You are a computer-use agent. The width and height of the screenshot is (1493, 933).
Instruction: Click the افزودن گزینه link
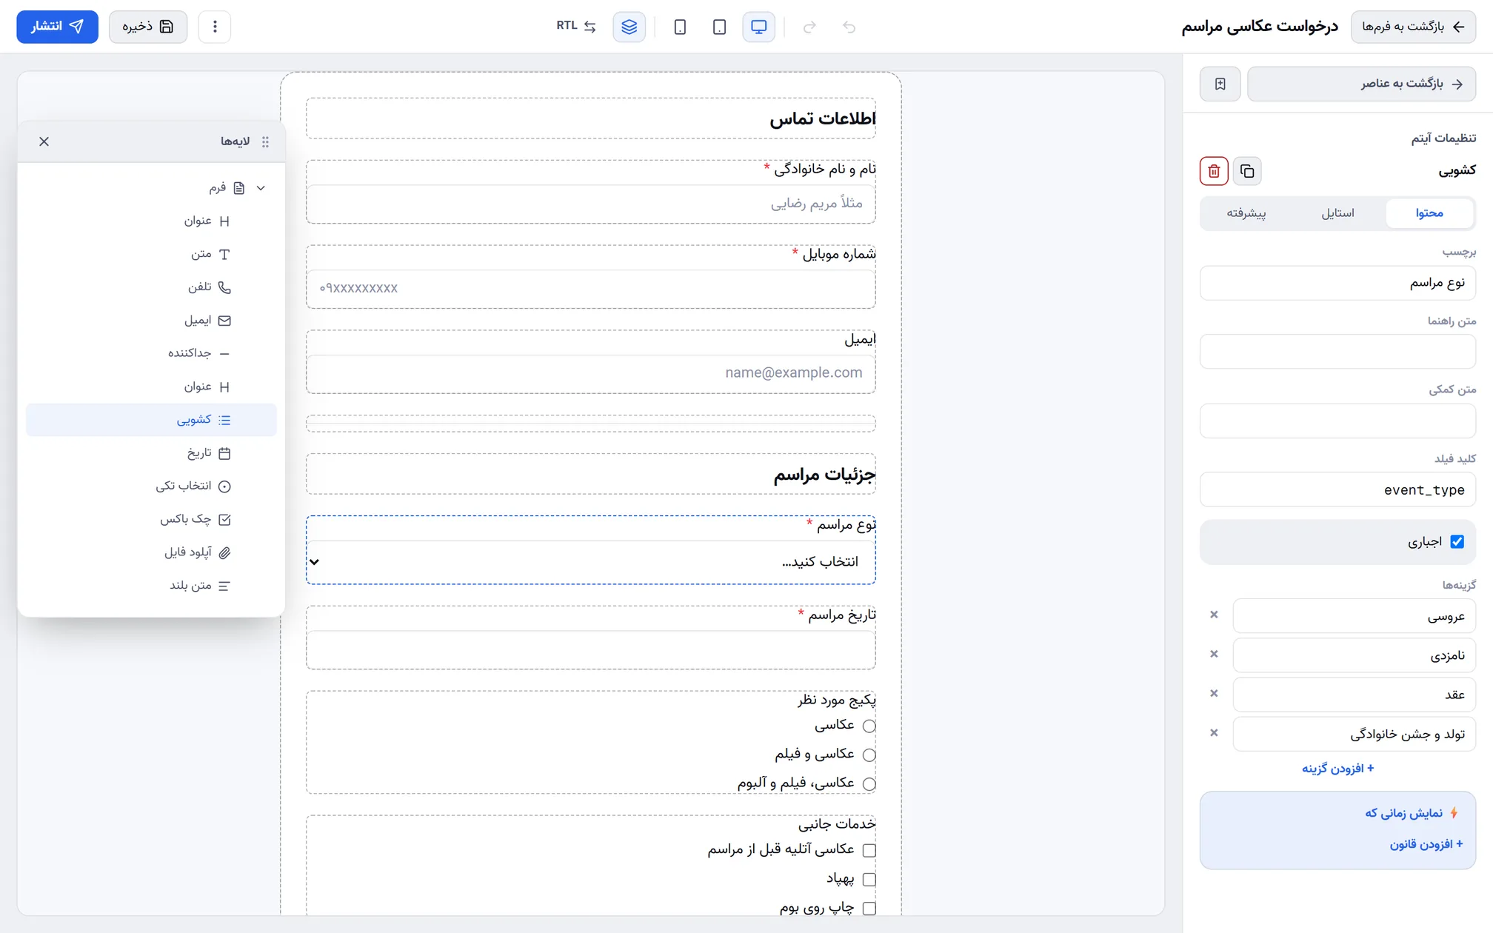click(x=1337, y=769)
